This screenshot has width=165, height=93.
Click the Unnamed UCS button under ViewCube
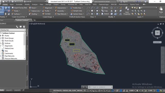157,42
